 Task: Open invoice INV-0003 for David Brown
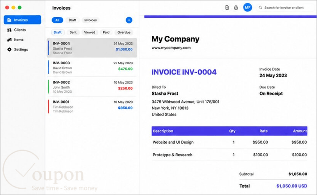point(92,67)
